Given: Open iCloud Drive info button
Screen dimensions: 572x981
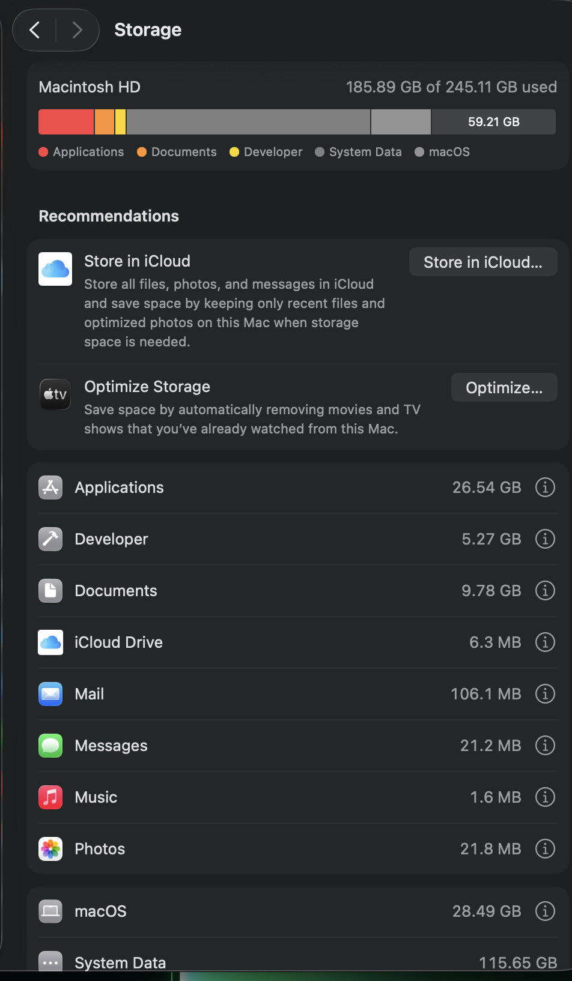Looking at the screenshot, I should point(545,642).
